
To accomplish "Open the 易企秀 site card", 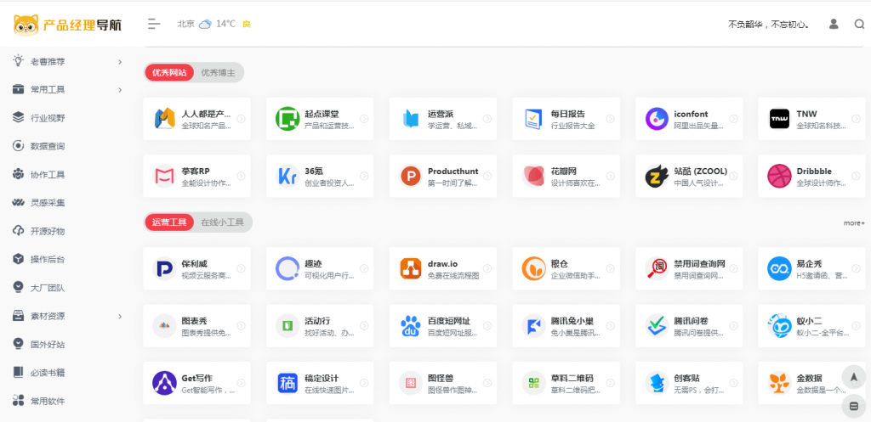I will click(814, 268).
